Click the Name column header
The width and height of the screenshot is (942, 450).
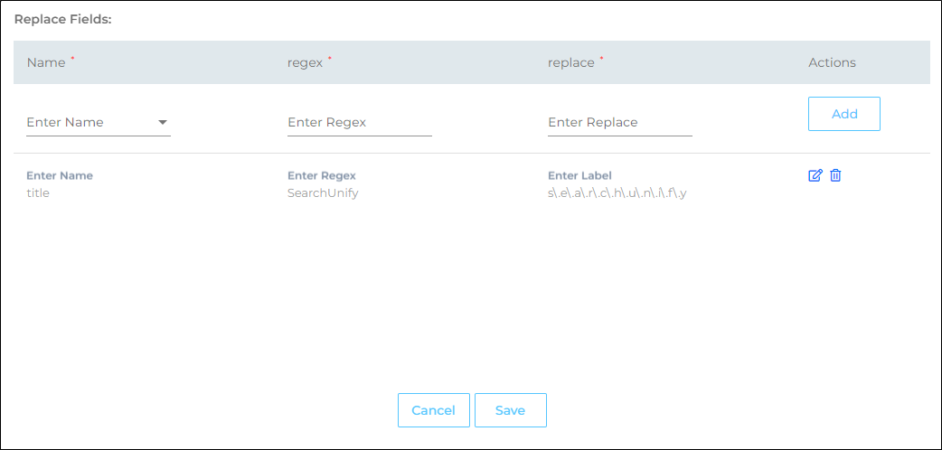pyautogui.click(x=46, y=63)
